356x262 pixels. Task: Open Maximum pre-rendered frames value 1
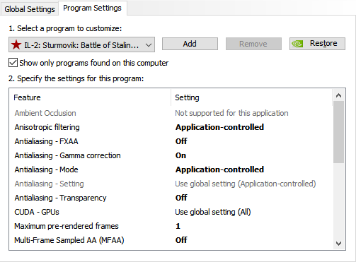178,226
